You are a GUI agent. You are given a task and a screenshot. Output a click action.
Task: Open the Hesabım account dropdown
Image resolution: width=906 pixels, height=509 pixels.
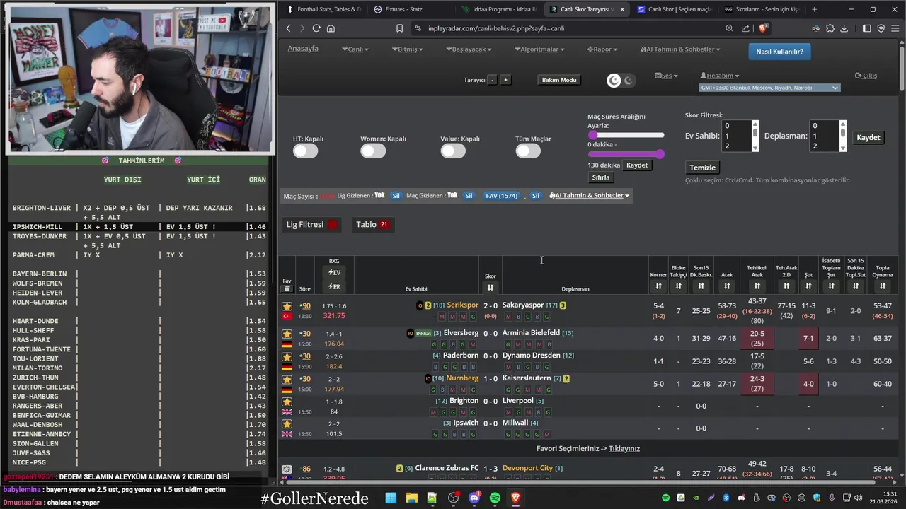pos(720,76)
